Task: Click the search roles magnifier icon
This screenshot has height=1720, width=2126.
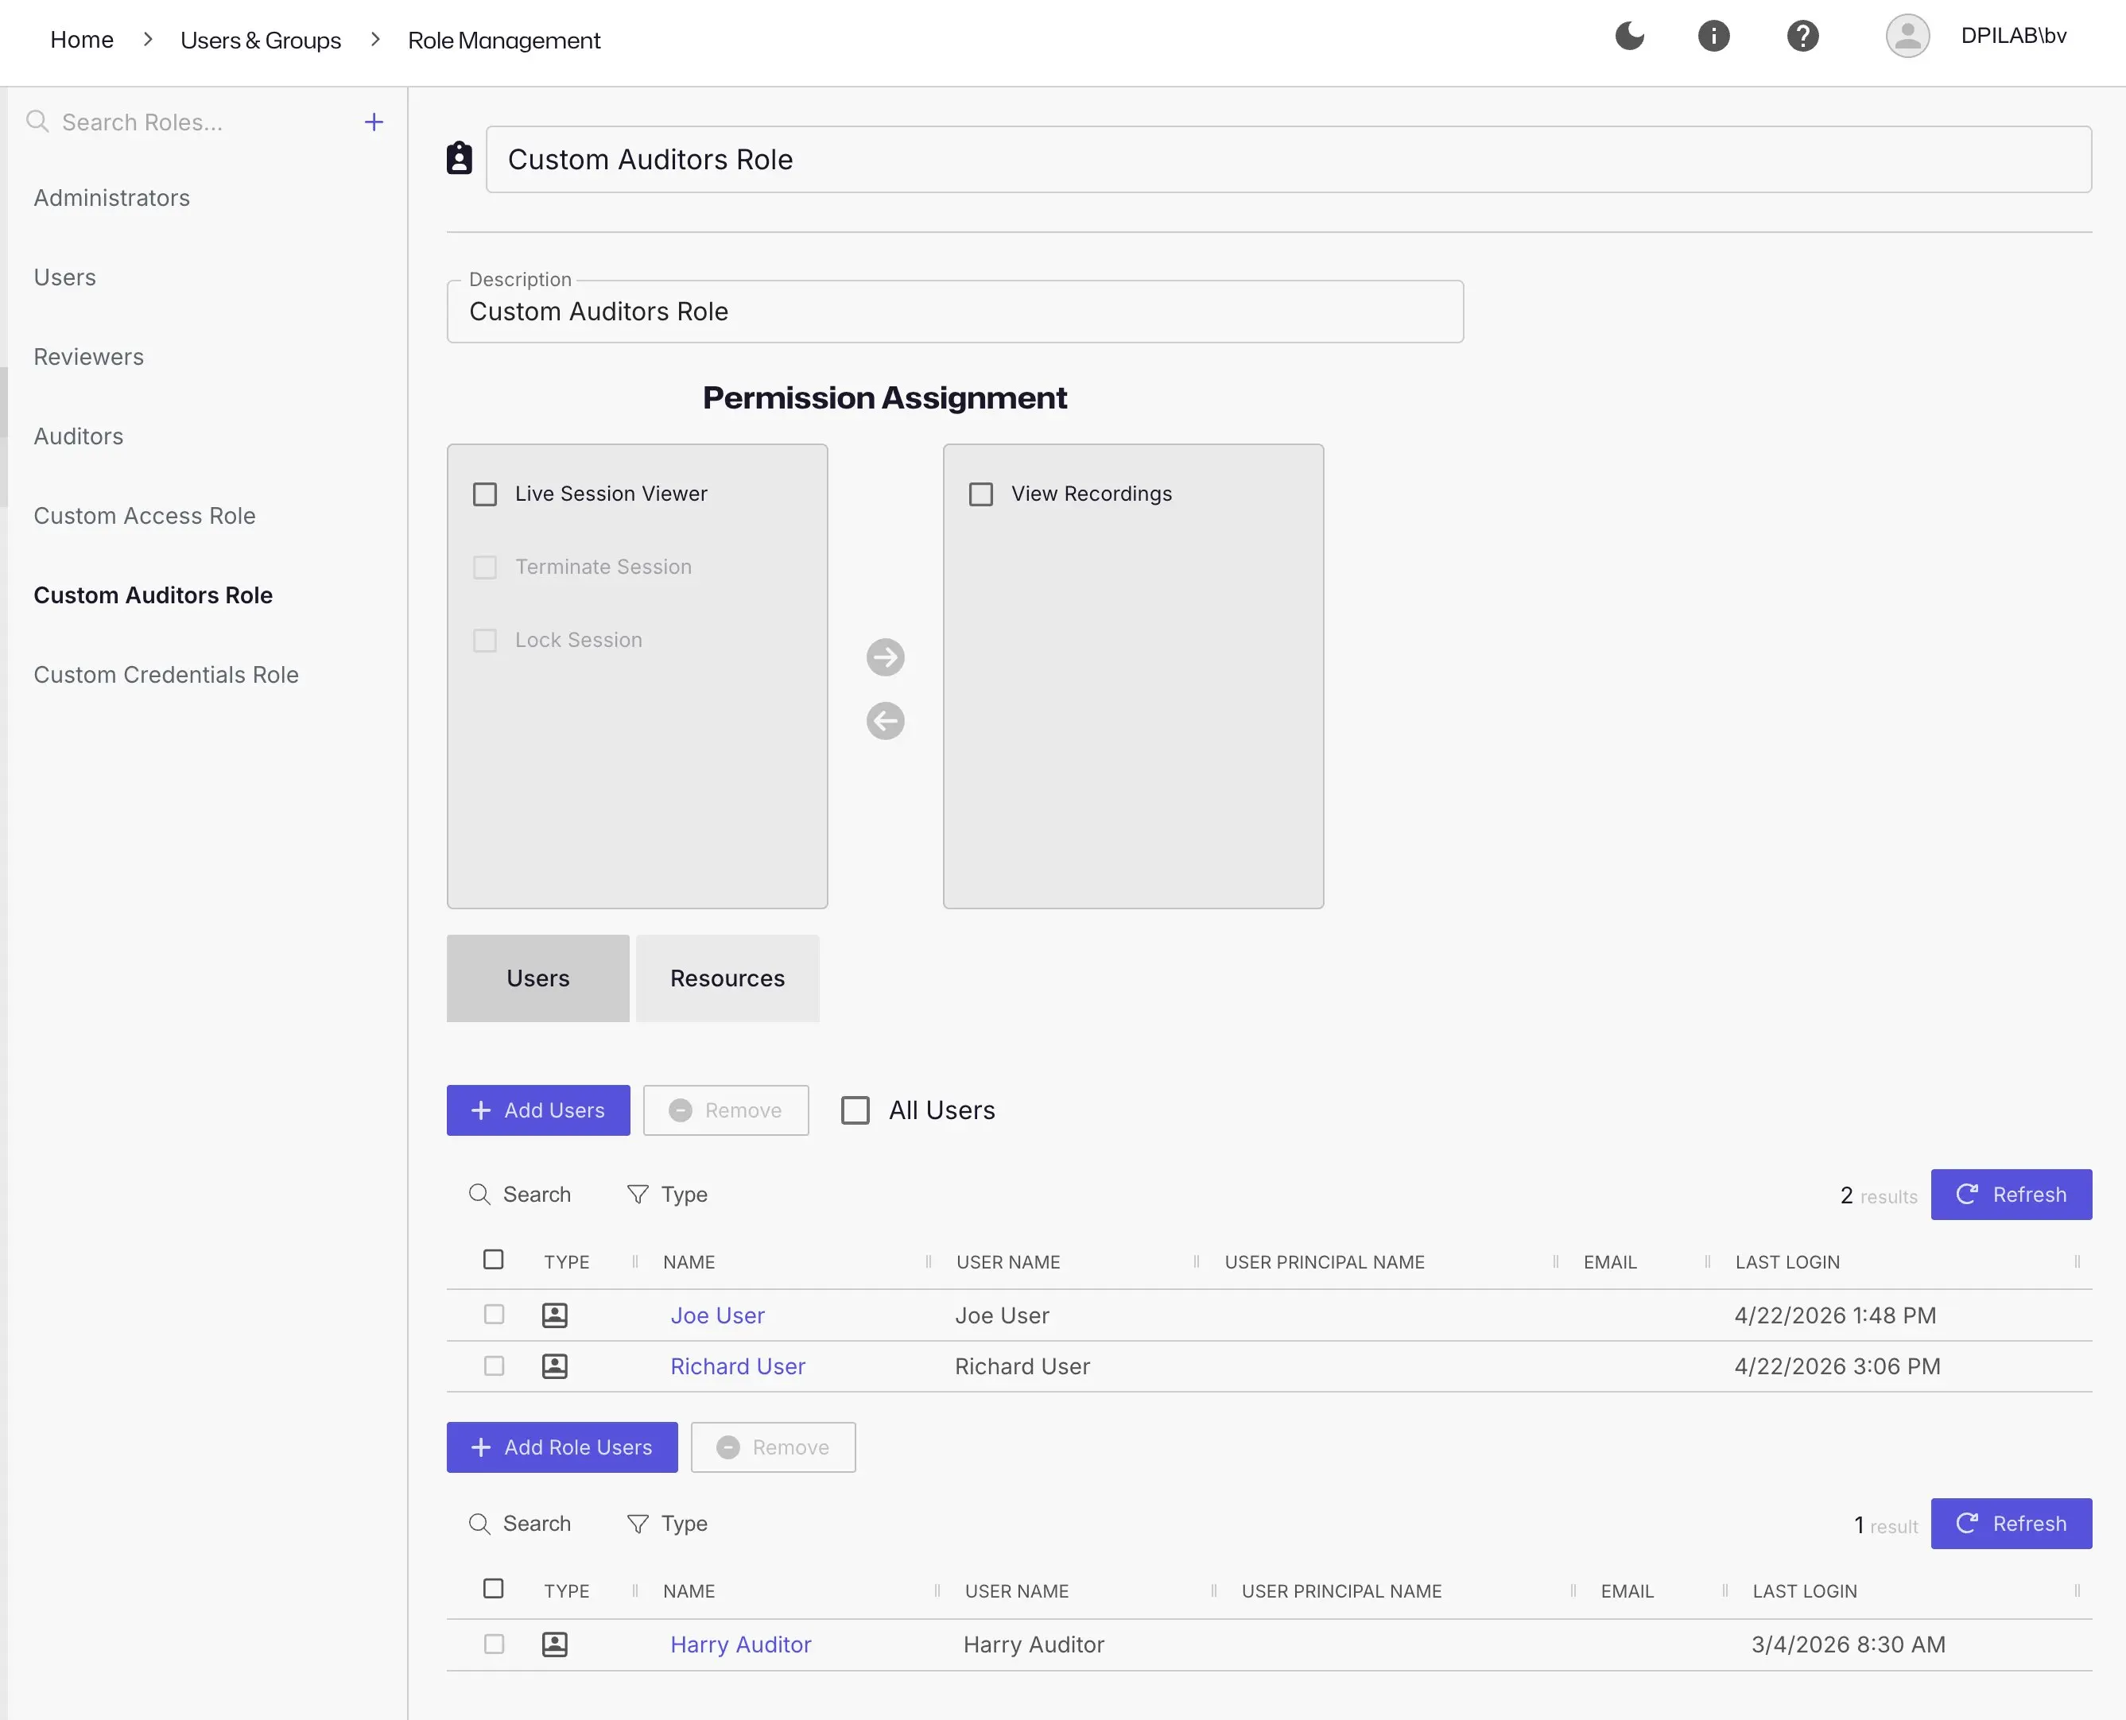Action: point(37,121)
